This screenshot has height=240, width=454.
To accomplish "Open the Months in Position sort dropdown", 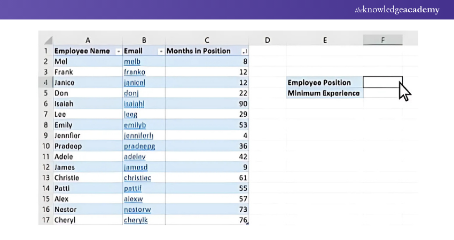I will pos(244,51).
